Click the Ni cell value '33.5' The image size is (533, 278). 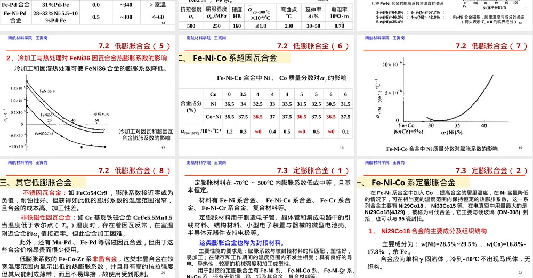pyautogui.click(x=287, y=104)
